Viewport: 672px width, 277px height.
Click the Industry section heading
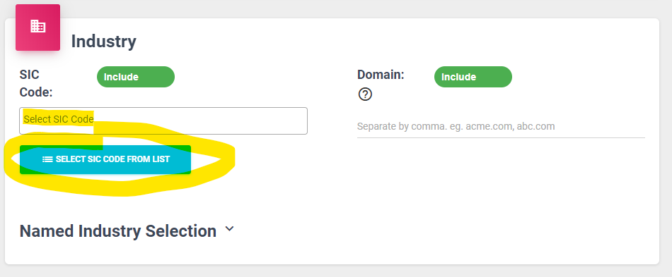click(x=104, y=42)
